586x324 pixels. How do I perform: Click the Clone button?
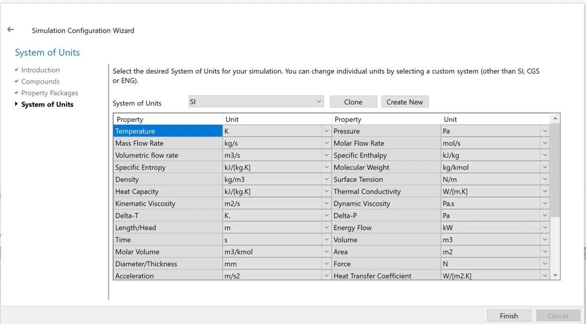tap(353, 102)
